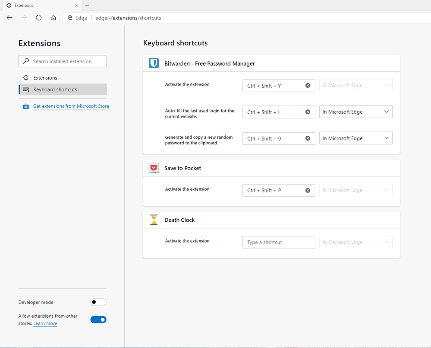Click the Extensions sidebar heading
431x348 pixels.
pyautogui.click(x=40, y=43)
